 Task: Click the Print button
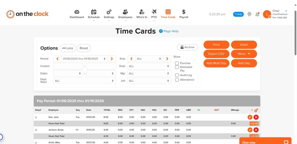tap(216, 45)
